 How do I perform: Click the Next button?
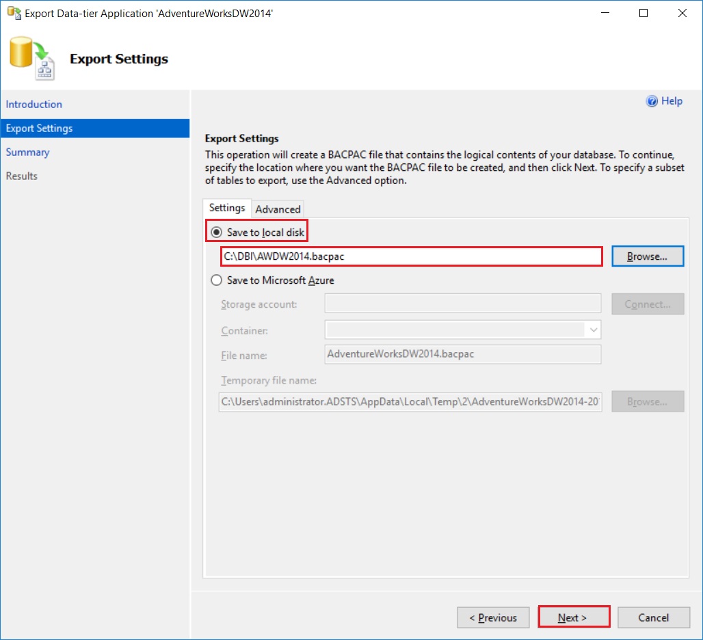pos(574,617)
